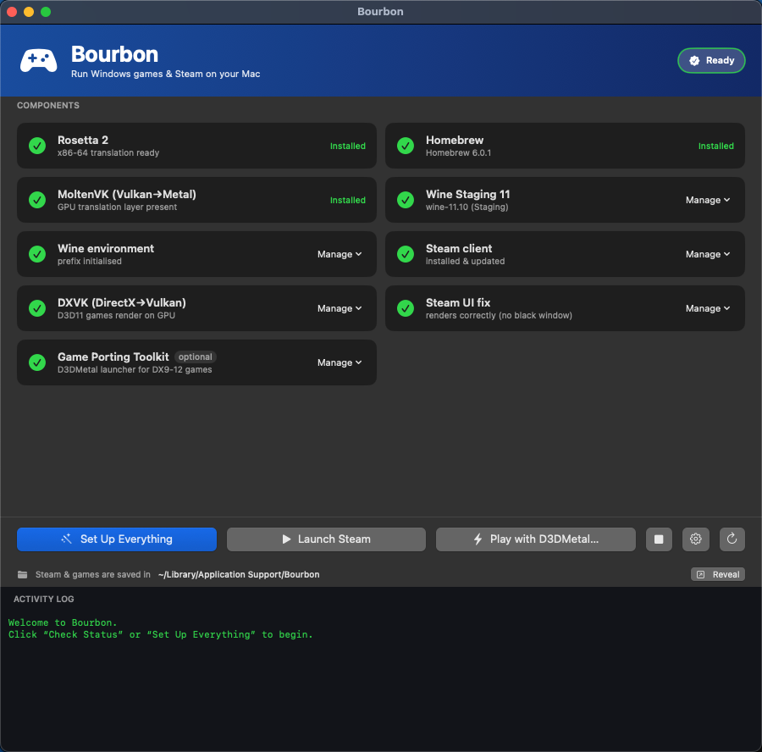
Task: Open the Manage dropdown for Steam client
Action: pyautogui.click(x=708, y=254)
